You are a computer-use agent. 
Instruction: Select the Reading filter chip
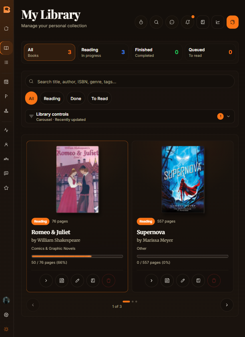(52, 98)
